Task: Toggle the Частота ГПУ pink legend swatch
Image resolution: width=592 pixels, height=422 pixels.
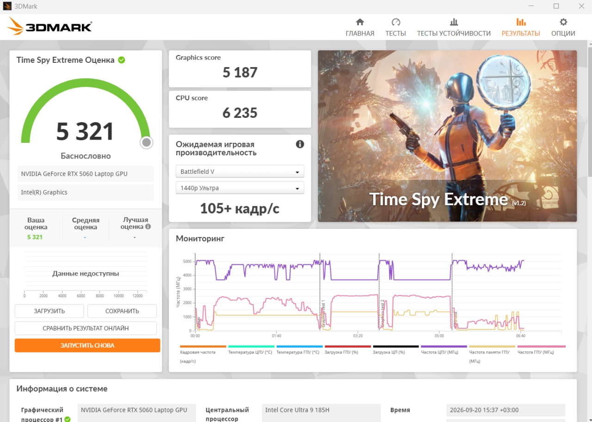Action: 541,346
